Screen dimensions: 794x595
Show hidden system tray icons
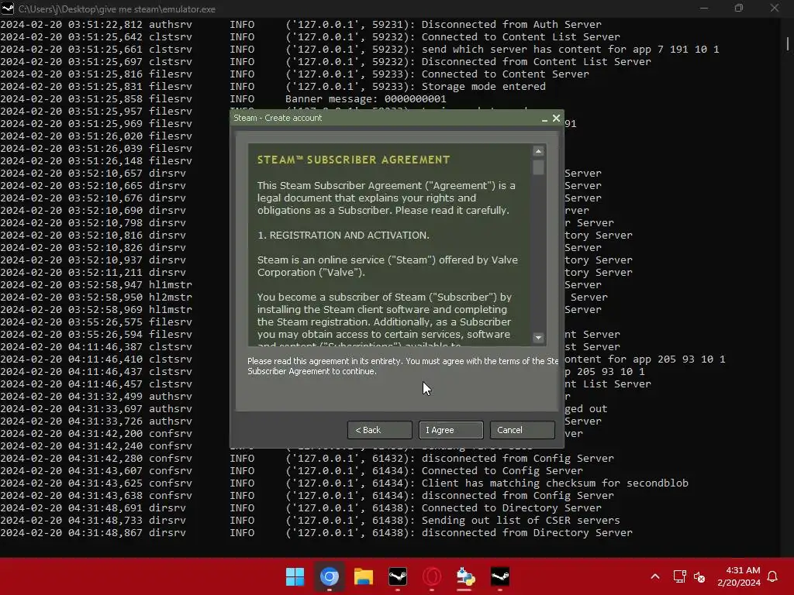[654, 576]
